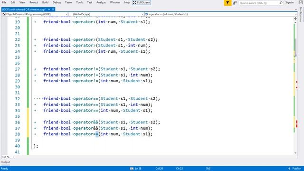Click the highlighted = on line 38
Viewport: 304px width, 171px height.
coord(97,134)
